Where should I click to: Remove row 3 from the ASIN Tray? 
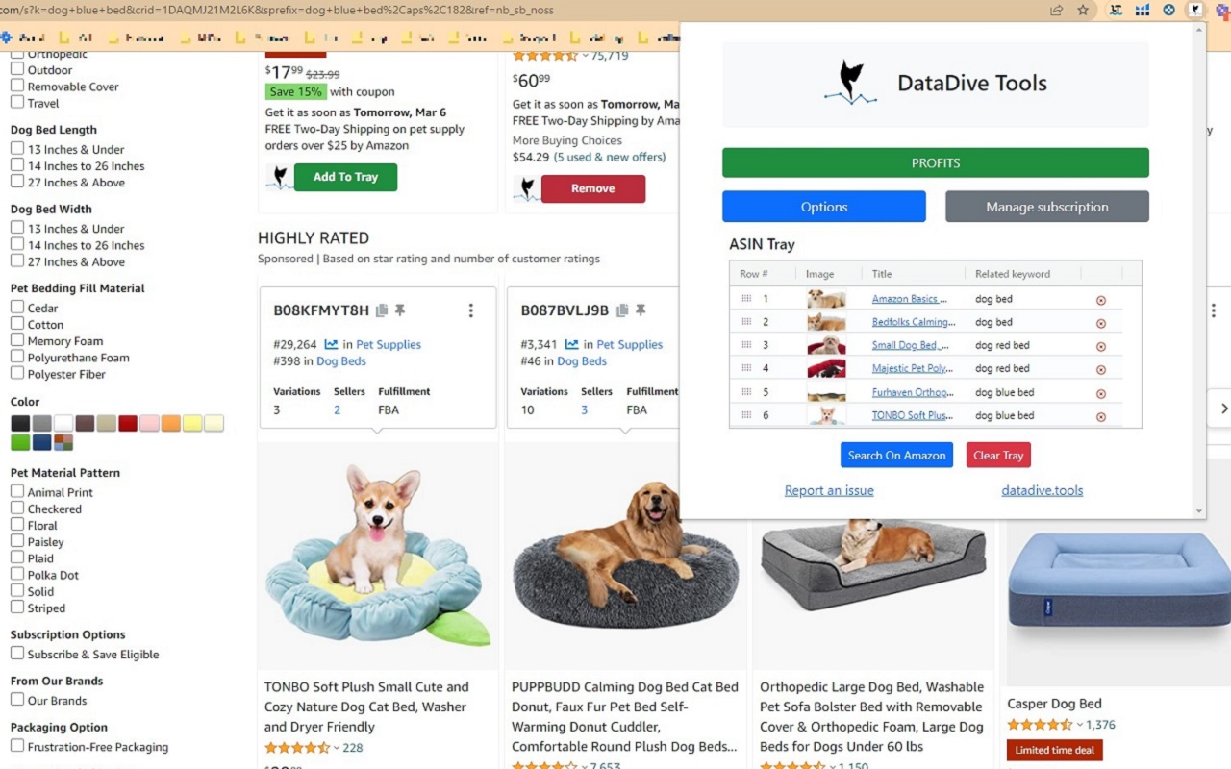pos(1101,347)
